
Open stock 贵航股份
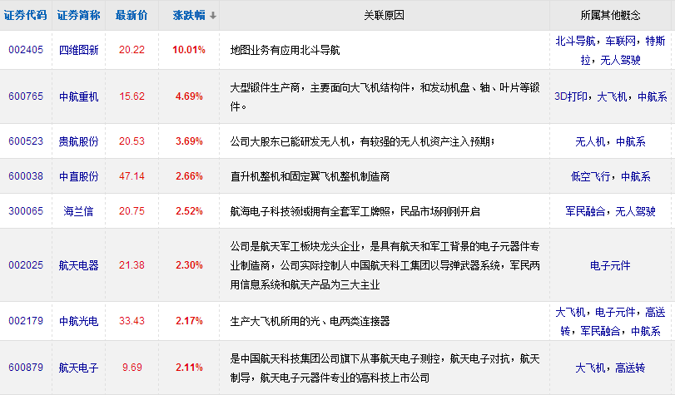coord(79,141)
